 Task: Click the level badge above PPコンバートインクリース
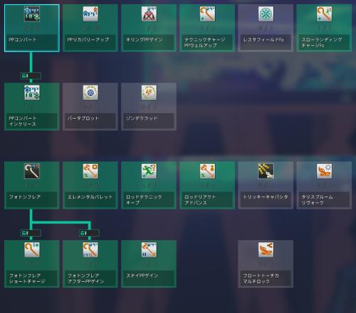tap(31, 76)
